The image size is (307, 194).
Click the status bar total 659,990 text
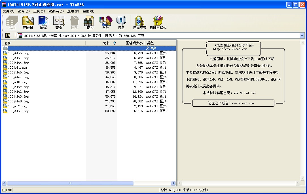(184, 190)
